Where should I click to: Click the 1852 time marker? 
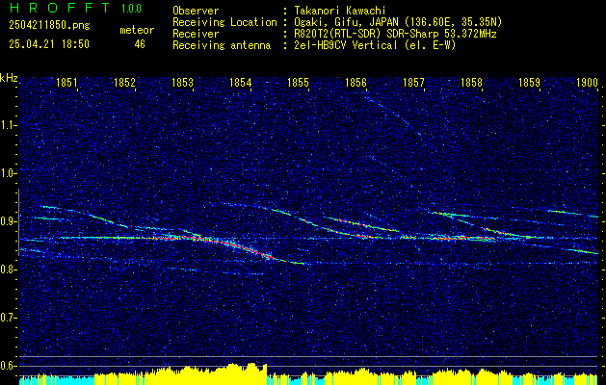pyautogui.click(x=124, y=83)
